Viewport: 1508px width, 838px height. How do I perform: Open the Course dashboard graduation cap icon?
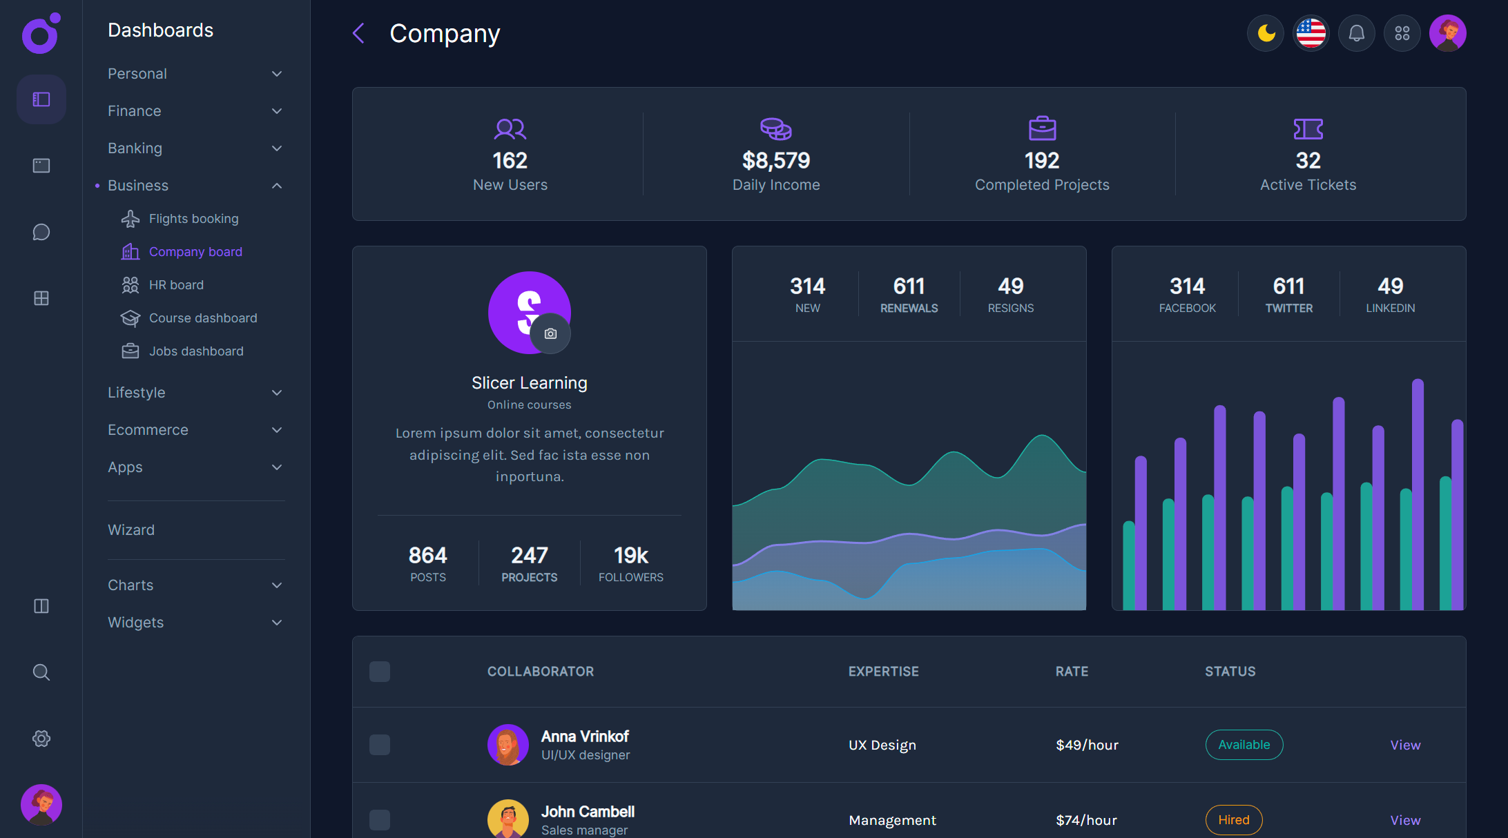(x=130, y=318)
